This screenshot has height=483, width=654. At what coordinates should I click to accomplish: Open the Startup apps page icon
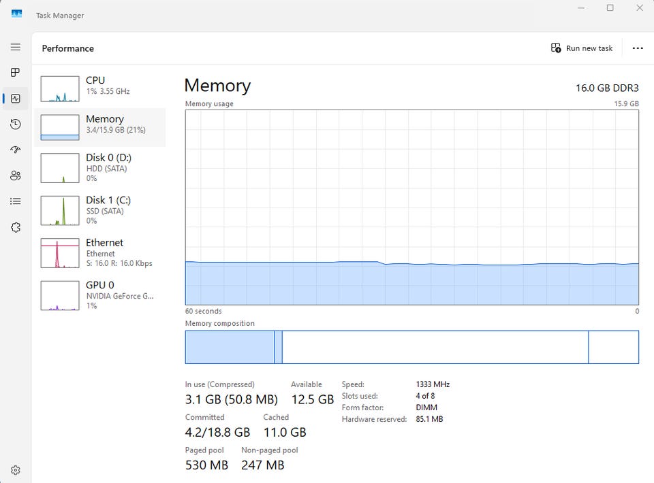tap(16, 150)
